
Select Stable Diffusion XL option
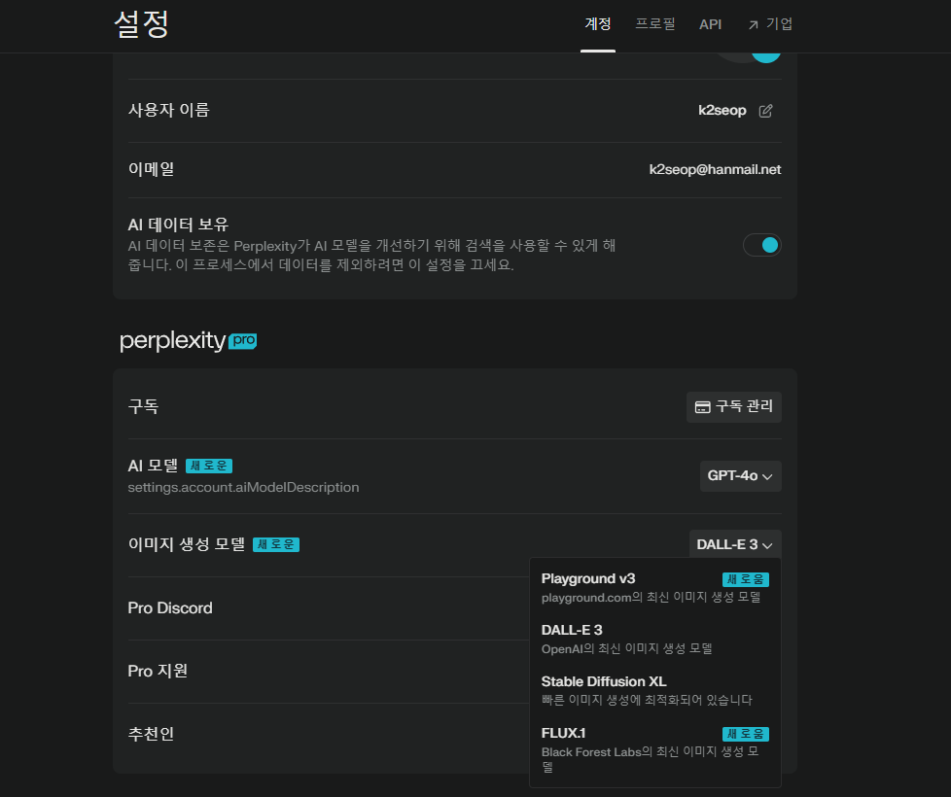[655, 690]
